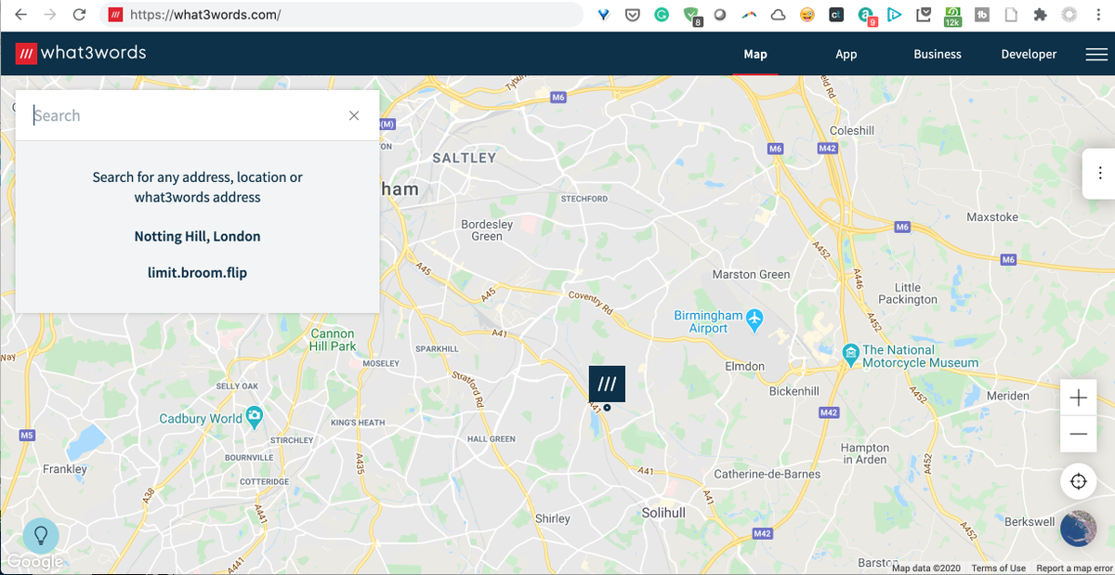
Task: Open the Business menu item
Action: click(x=938, y=54)
